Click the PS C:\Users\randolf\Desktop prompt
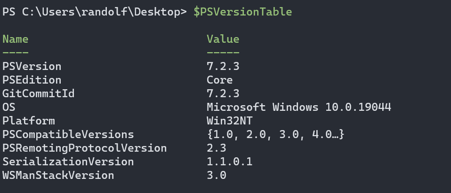 [x=95, y=12]
